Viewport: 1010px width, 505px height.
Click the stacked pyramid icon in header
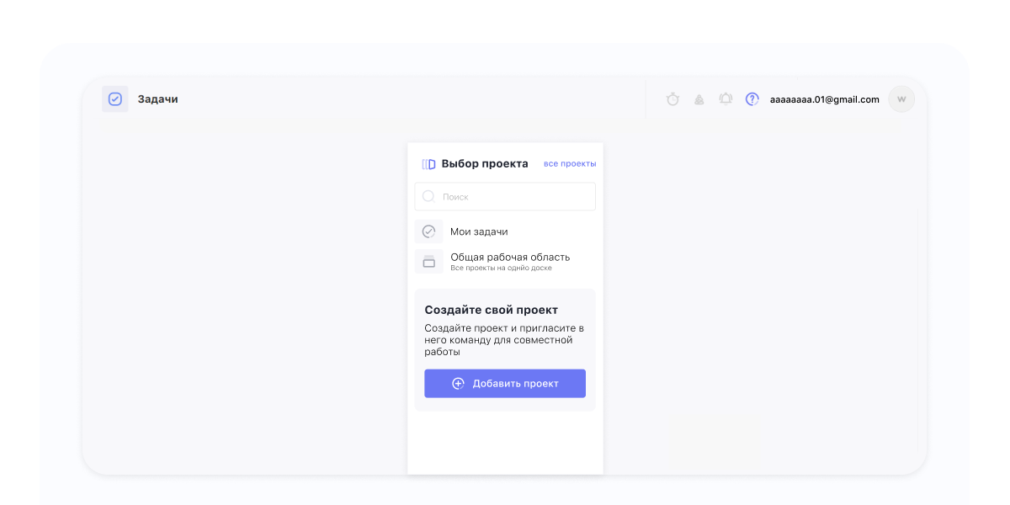point(699,99)
